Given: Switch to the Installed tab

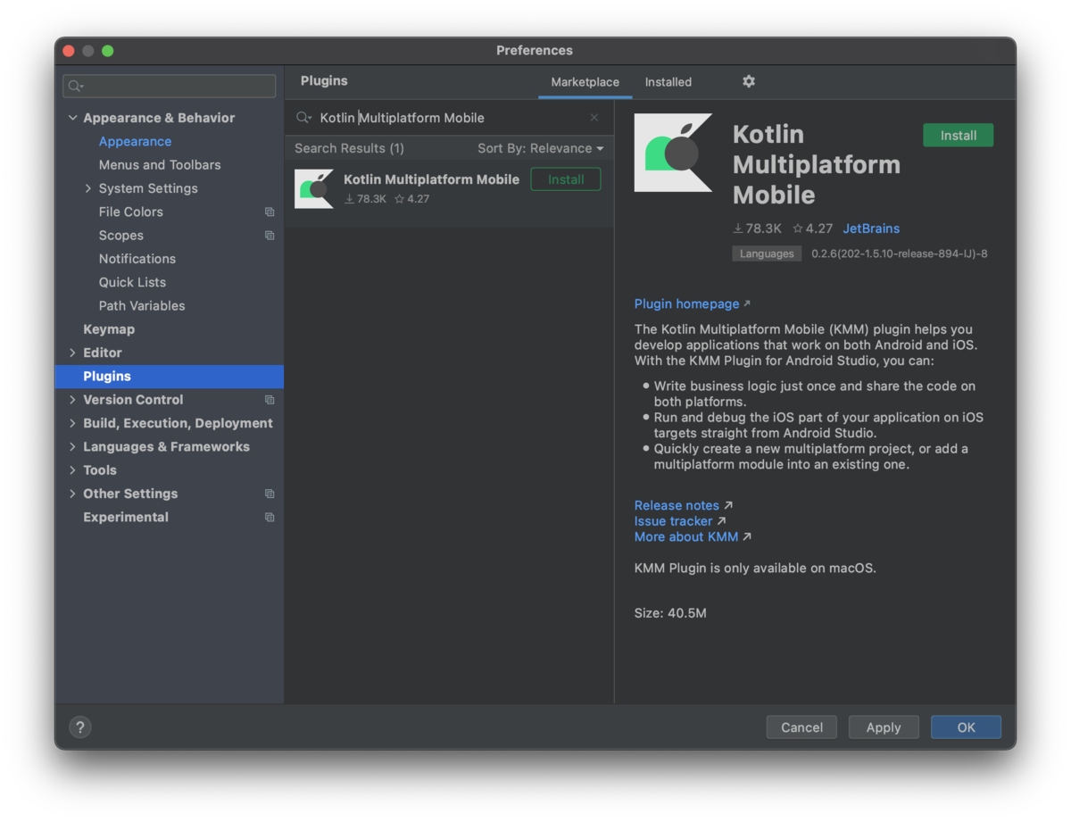Looking at the screenshot, I should tap(668, 82).
